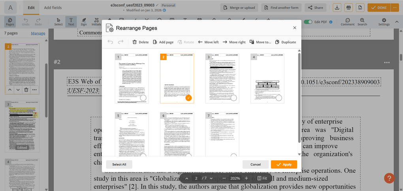Deselect page 2 orange checkmark
This screenshot has height=191, width=403.
tap(188, 98)
